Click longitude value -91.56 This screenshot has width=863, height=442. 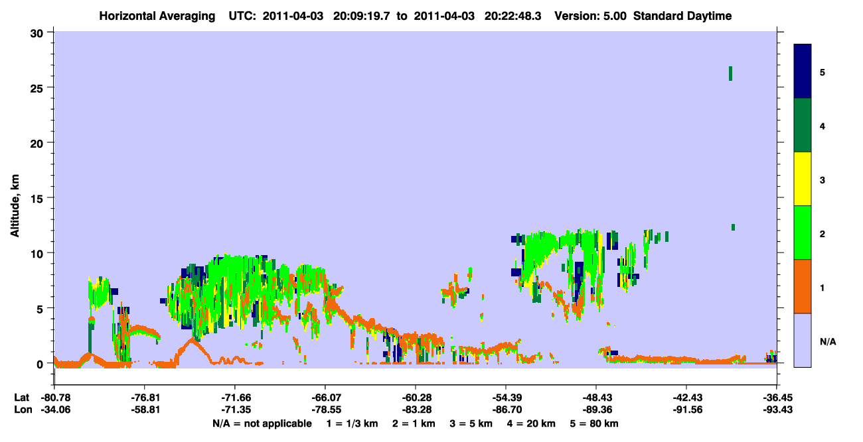[x=686, y=410]
